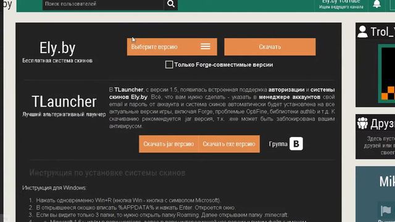This screenshot has height=222, width=395.
Task: Open the Ely.by YouTube link
Action: click(341, 4)
